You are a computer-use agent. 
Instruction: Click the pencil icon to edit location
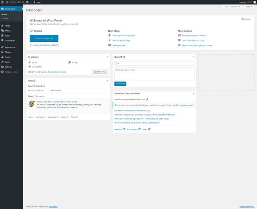coord(147,99)
